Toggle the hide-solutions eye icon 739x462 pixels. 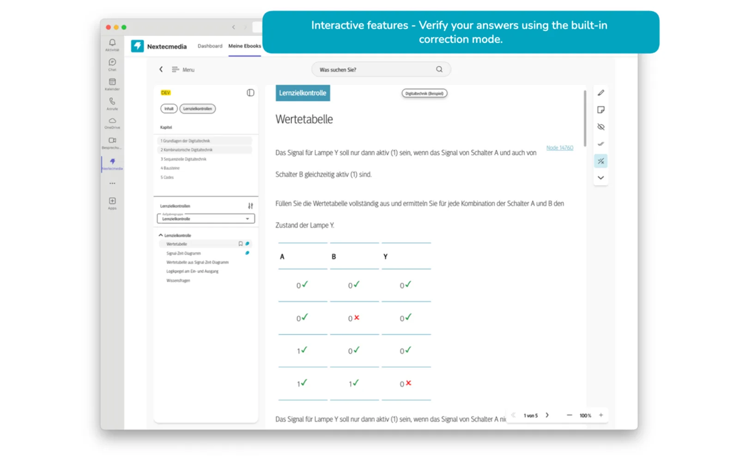click(600, 127)
